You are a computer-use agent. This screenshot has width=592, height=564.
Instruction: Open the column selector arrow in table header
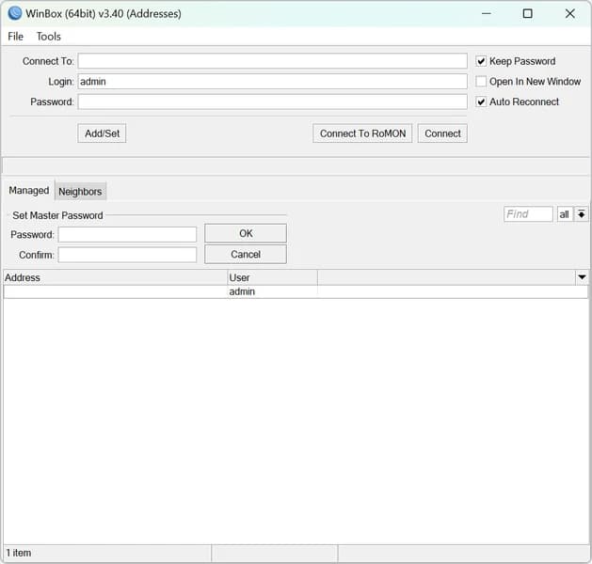[x=583, y=277]
